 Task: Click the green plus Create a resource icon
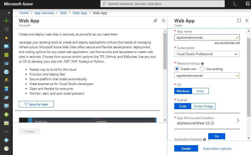coord(6,21)
